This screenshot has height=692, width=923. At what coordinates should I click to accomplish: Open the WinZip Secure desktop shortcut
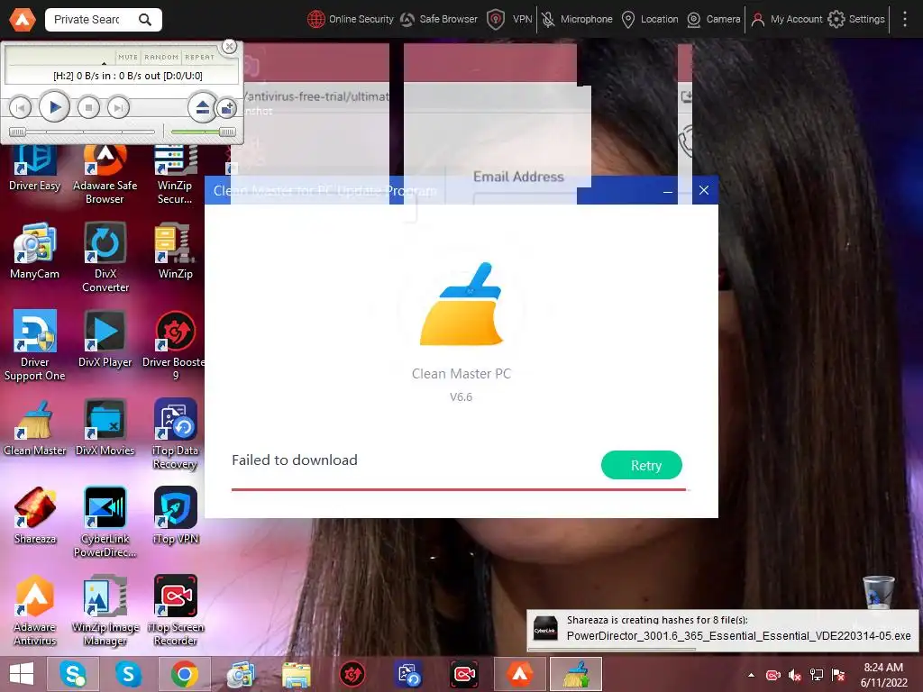pos(175,175)
